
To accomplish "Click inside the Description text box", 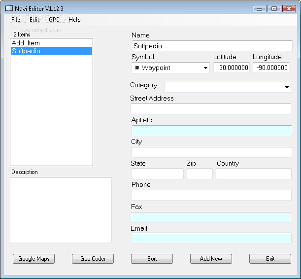I will (x=61, y=210).
